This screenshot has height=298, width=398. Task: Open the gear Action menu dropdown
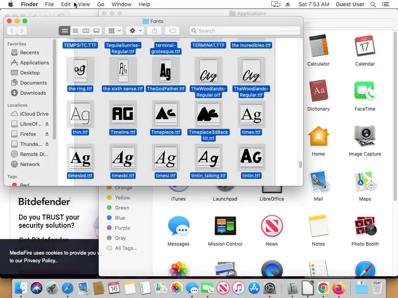(x=135, y=31)
